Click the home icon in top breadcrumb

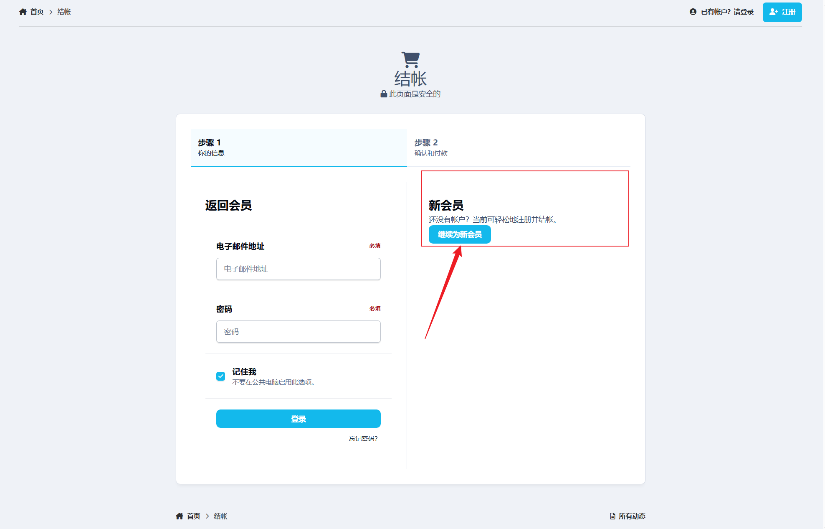[23, 12]
